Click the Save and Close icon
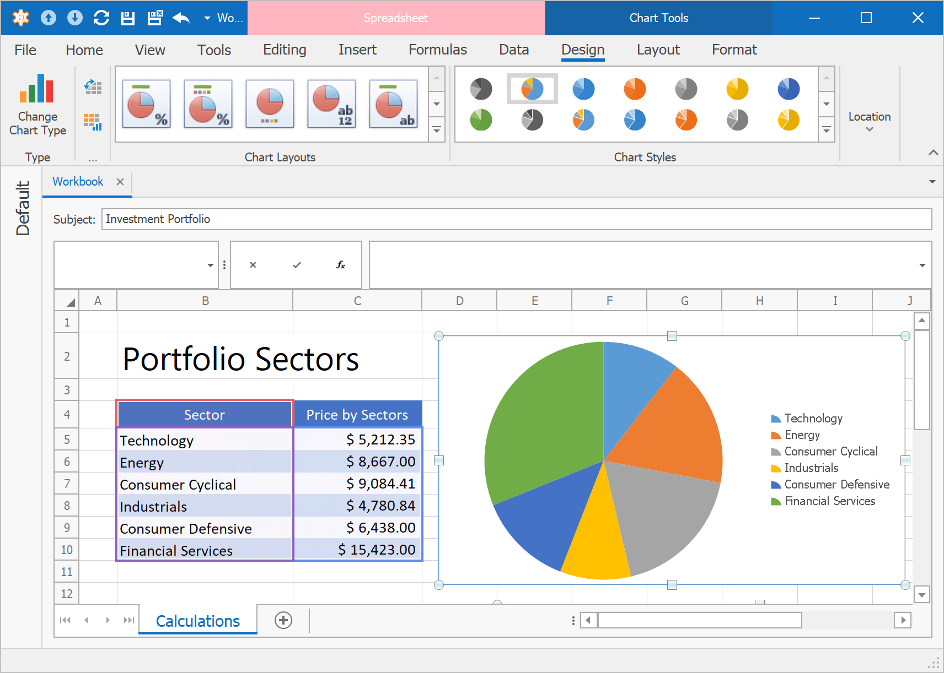The width and height of the screenshot is (944, 673). [x=155, y=18]
